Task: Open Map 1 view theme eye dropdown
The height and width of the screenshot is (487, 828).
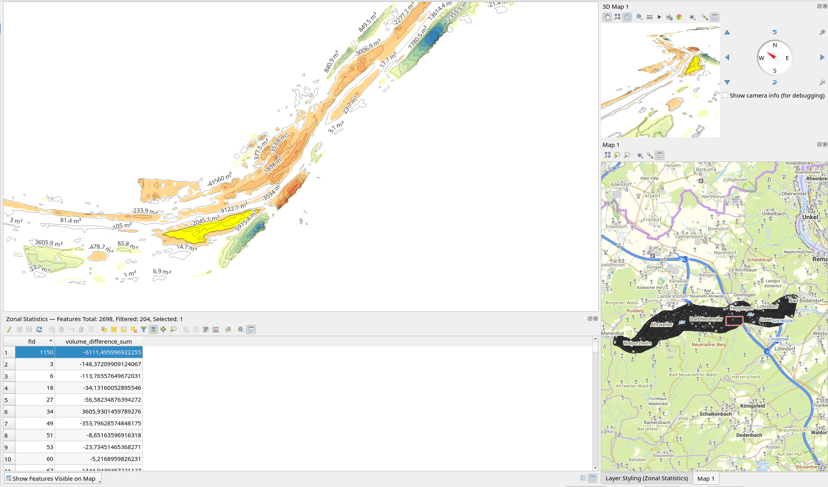Action: 640,155
